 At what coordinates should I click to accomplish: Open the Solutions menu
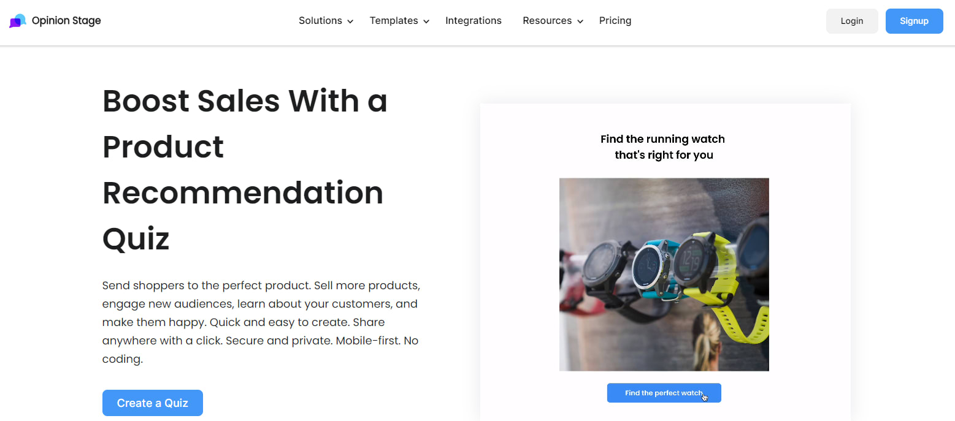click(x=320, y=21)
